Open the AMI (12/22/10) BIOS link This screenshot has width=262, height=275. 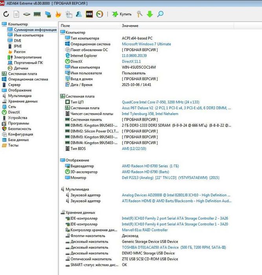coord(134,148)
